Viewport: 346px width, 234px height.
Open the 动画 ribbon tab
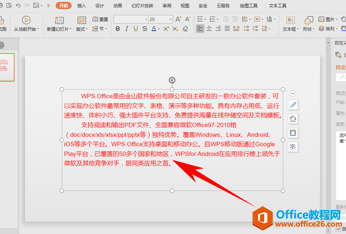click(118, 6)
